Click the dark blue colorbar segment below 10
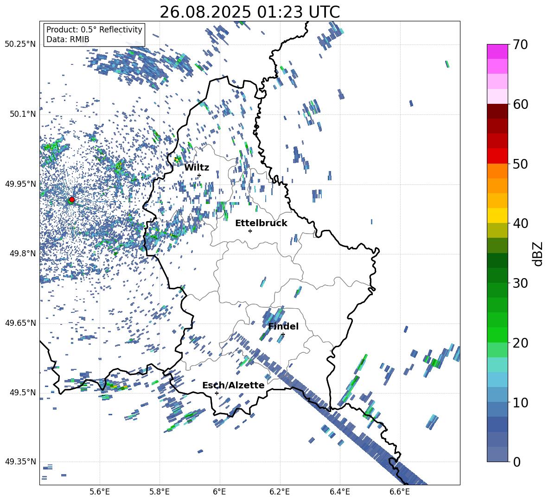This screenshot has height=501, width=549. coord(497,425)
